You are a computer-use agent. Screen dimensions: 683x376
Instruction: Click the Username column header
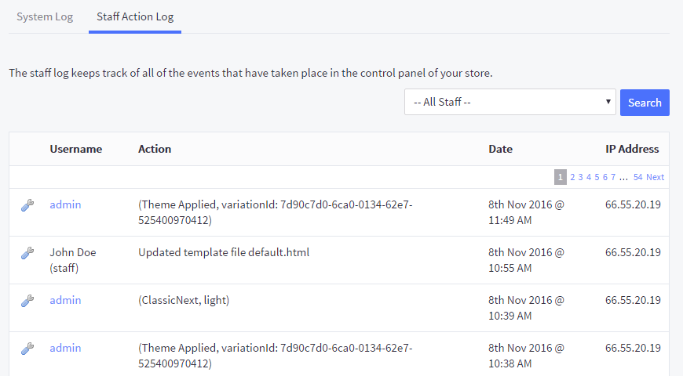[76, 149]
